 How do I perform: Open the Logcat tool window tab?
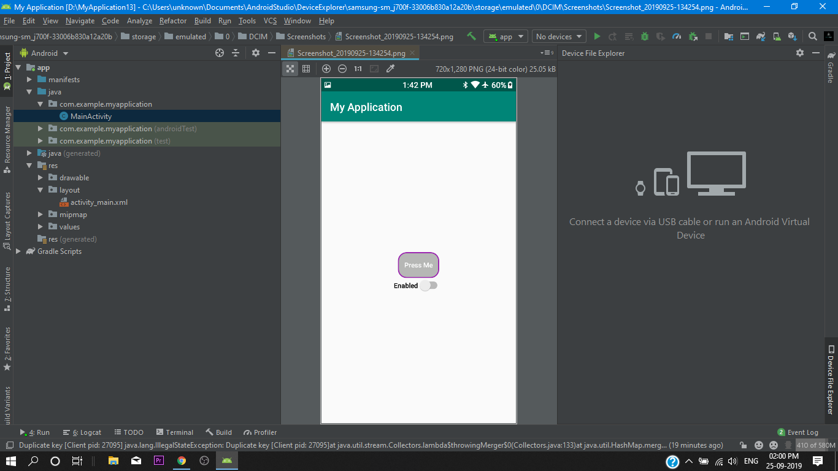pyautogui.click(x=82, y=432)
